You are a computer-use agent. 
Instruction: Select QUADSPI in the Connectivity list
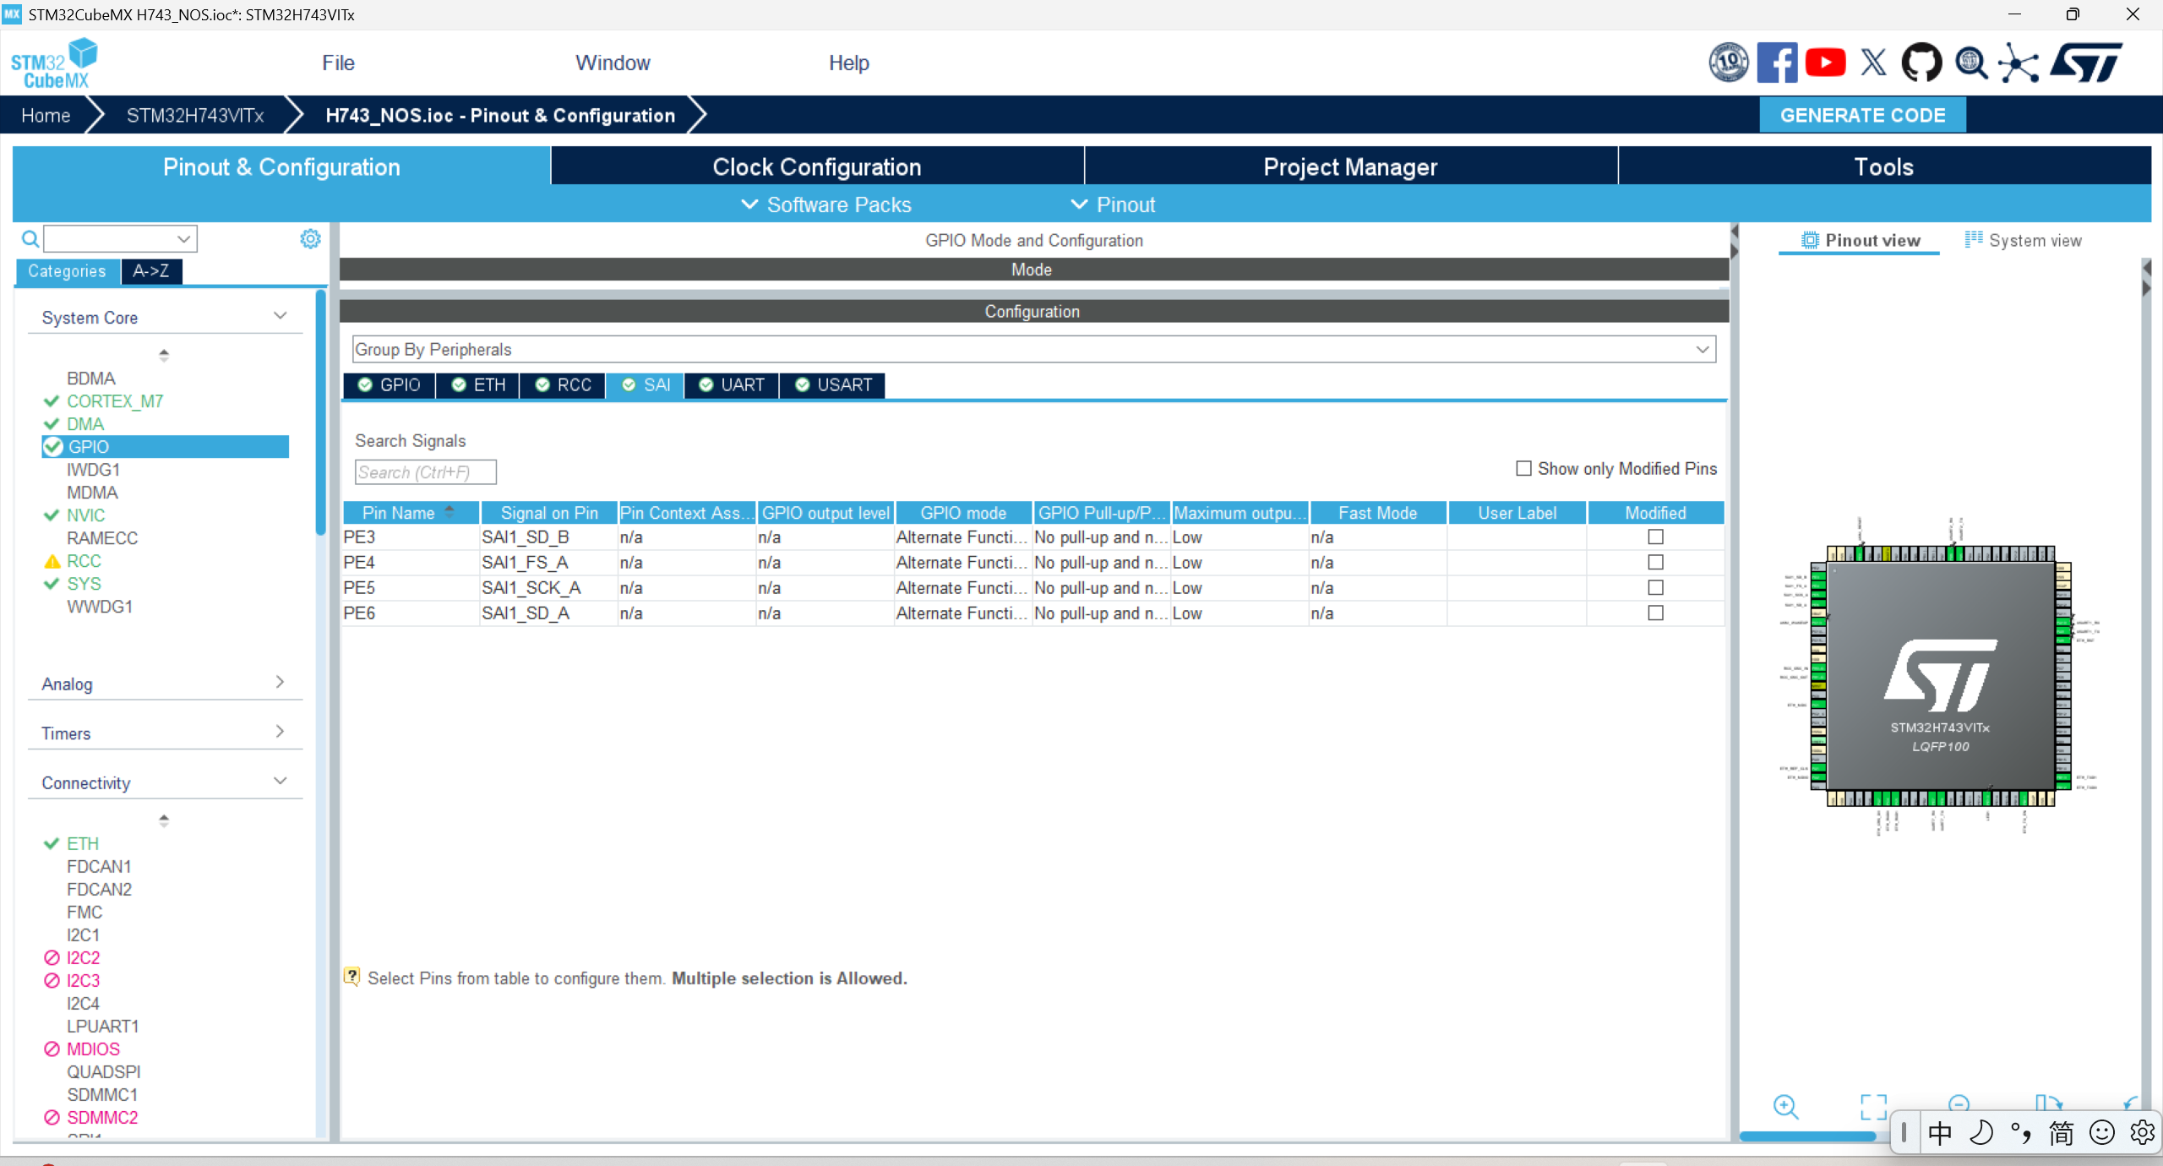pyautogui.click(x=104, y=1071)
